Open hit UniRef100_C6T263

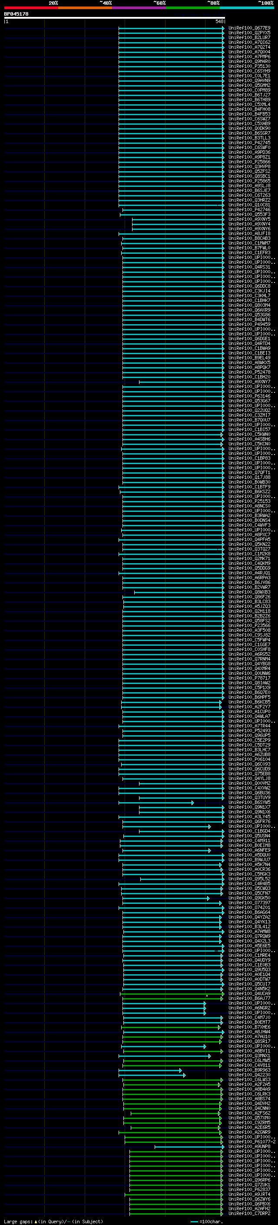[x=249, y=196]
